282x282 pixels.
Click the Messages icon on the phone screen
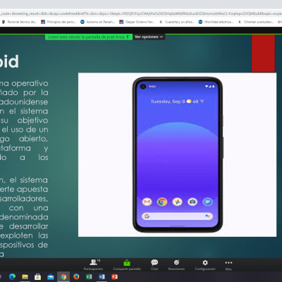coord(207,202)
